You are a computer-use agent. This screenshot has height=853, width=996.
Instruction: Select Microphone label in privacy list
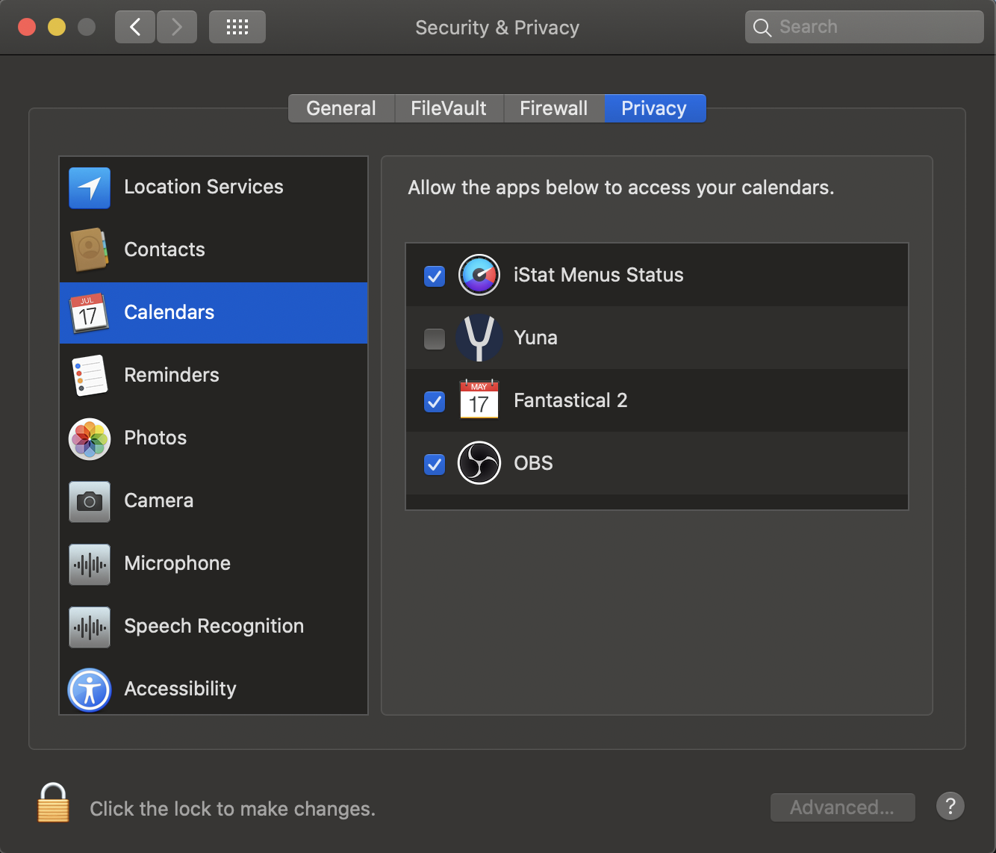coord(178,563)
